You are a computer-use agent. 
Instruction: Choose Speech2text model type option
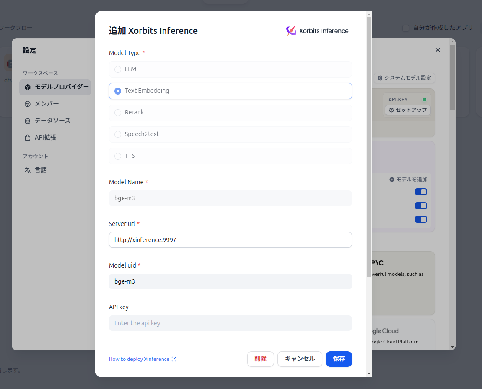[230, 134]
